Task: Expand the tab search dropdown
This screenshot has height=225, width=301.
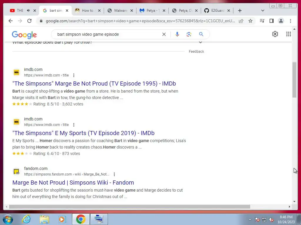Action: pyautogui.click(x=263, y=11)
